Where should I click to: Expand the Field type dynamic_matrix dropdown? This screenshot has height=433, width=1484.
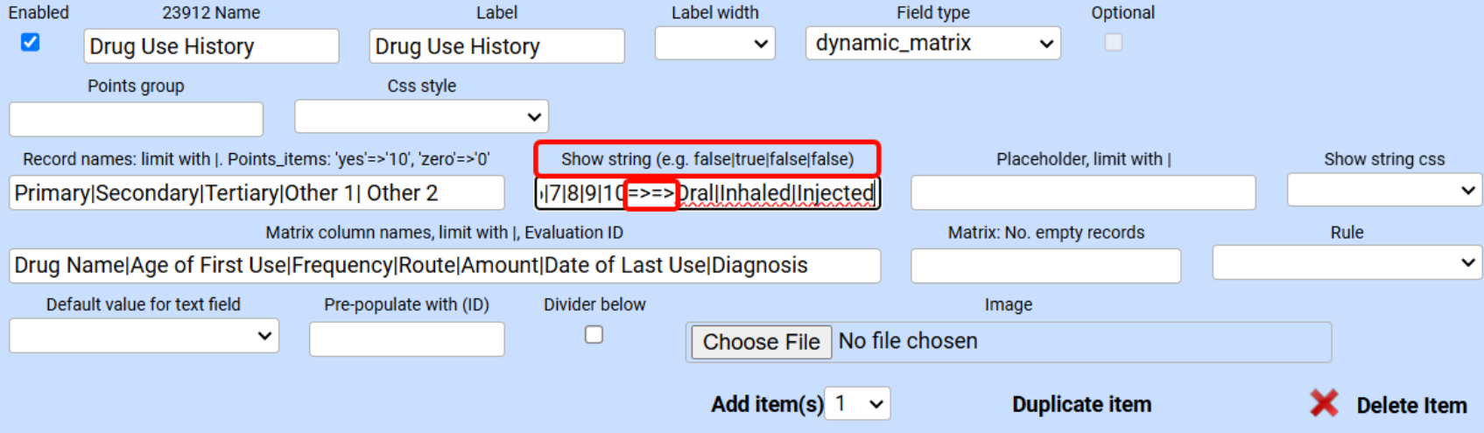[x=932, y=44]
